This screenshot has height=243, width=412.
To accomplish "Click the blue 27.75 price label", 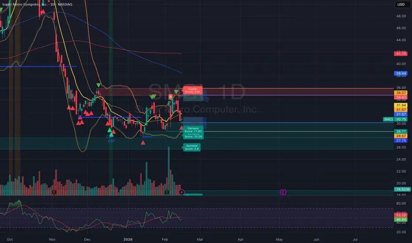I will pos(401,140).
